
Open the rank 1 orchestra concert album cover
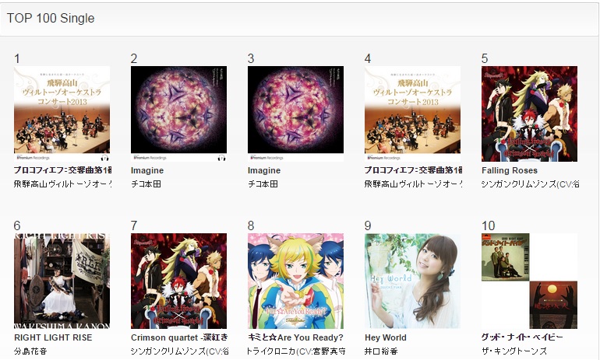tap(62, 114)
